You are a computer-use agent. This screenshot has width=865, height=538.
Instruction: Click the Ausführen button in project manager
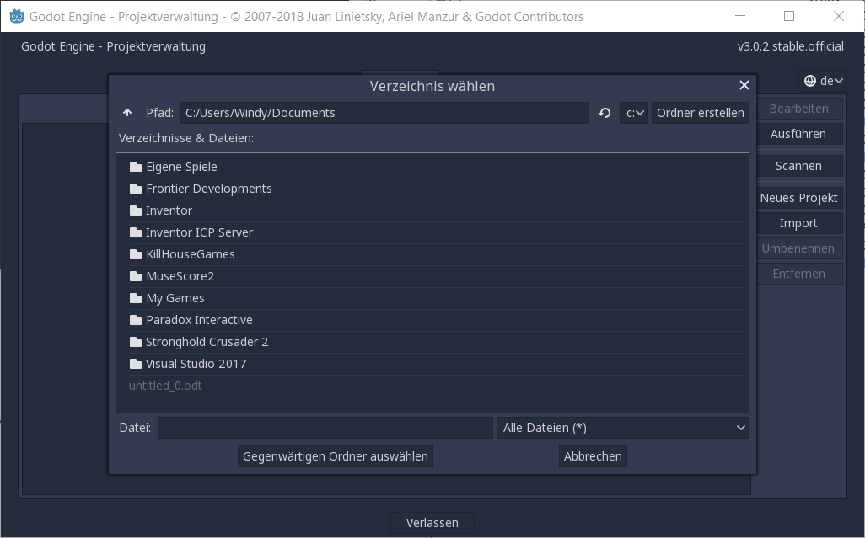point(798,134)
